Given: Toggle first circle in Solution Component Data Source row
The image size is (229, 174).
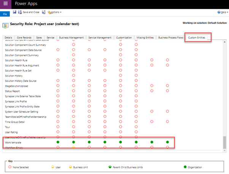Looking at the screenshot, I should coord(58,50).
